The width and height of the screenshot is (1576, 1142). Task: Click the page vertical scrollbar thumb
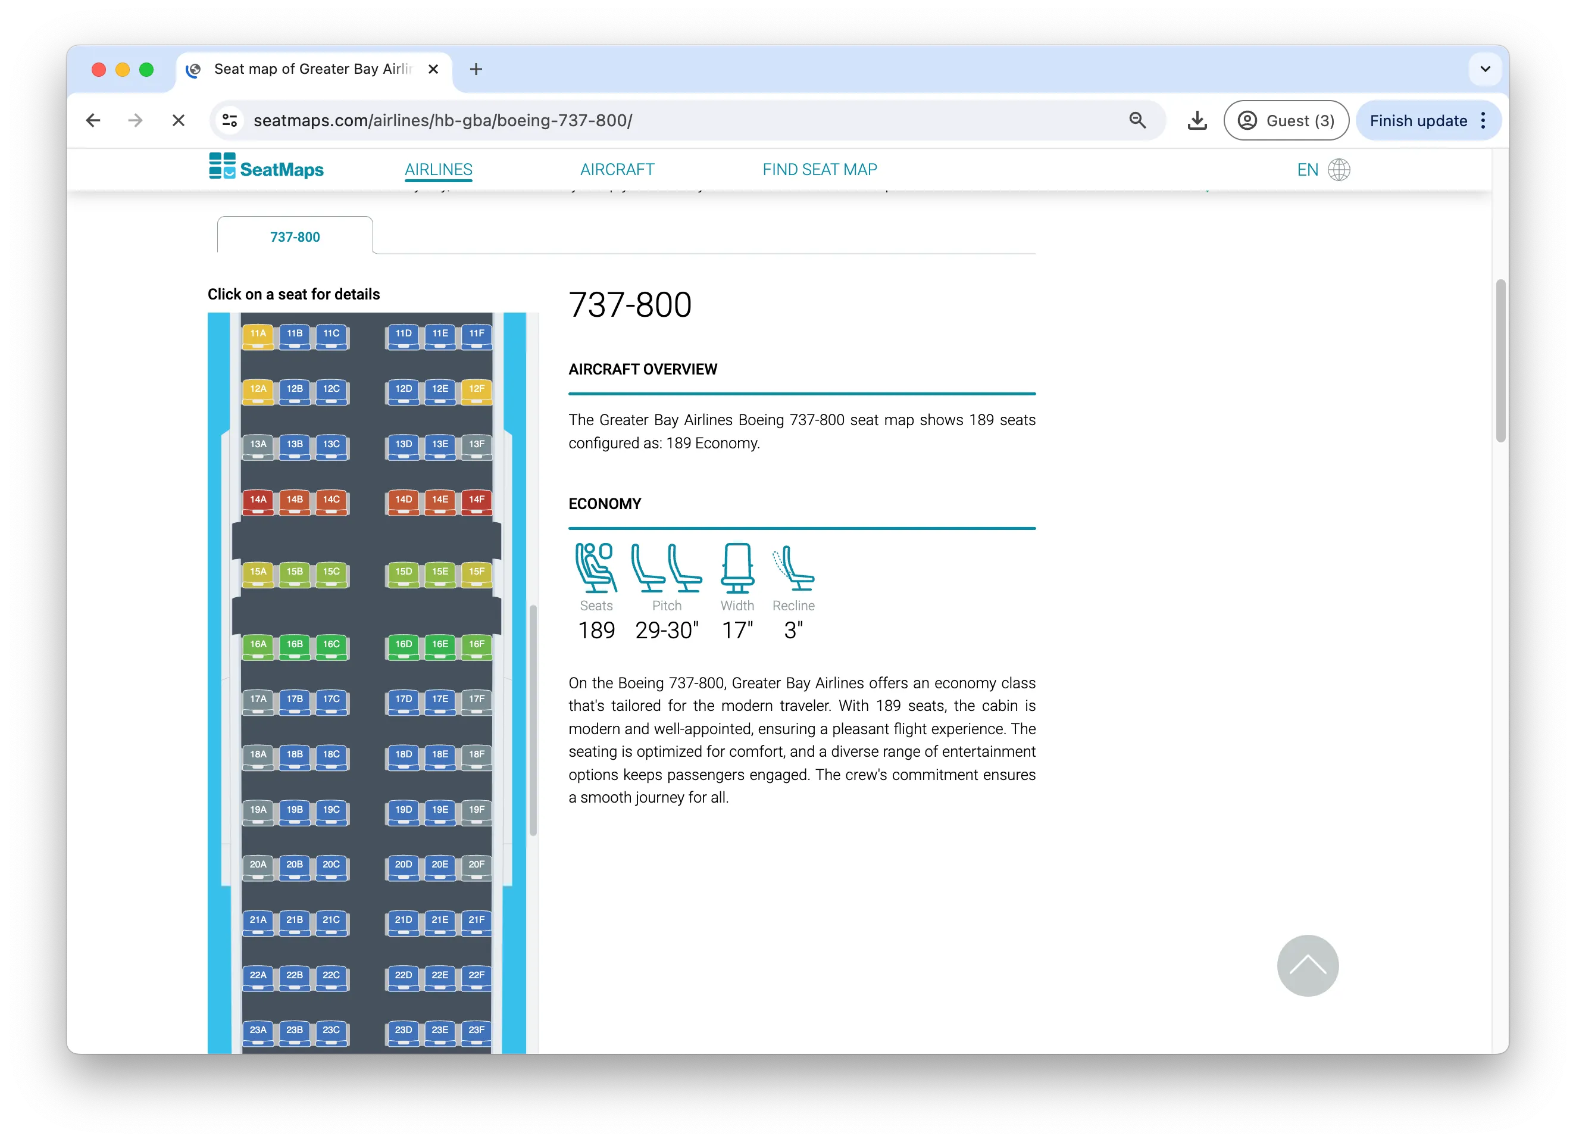click(x=1500, y=361)
